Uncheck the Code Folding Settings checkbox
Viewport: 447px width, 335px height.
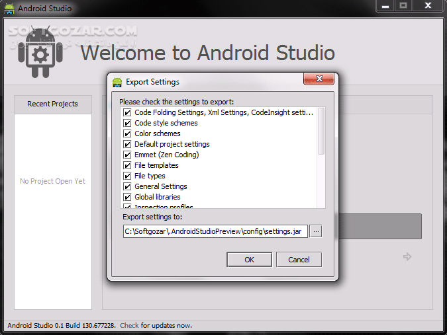pyautogui.click(x=127, y=112)
